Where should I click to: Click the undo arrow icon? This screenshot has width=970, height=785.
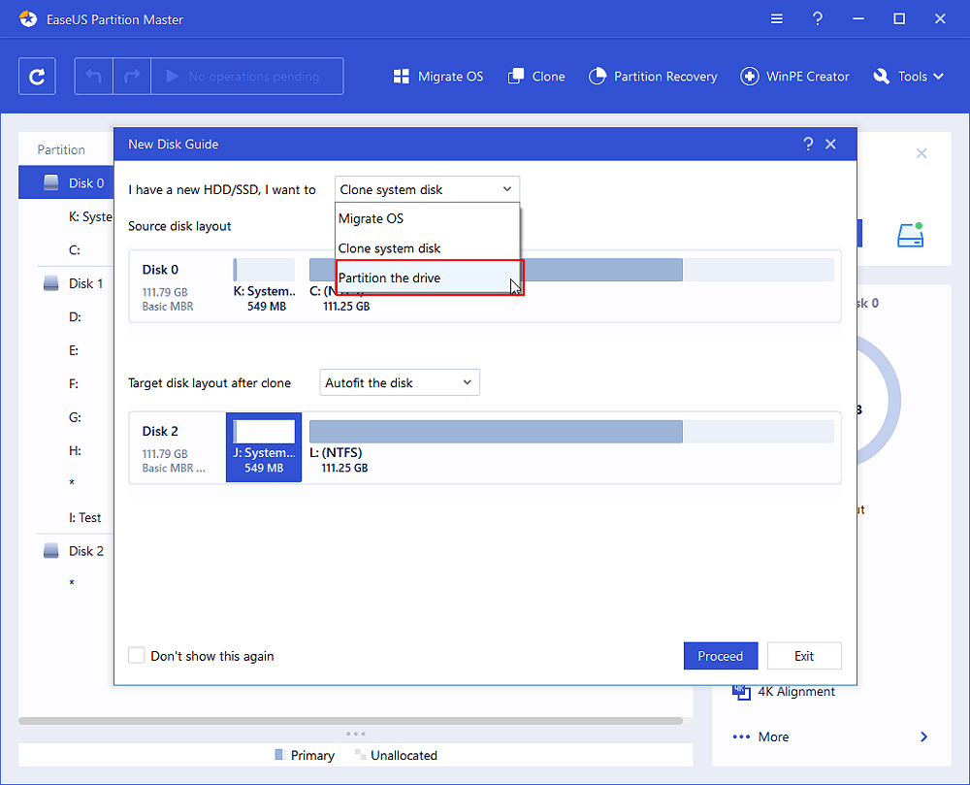point(94,77)
